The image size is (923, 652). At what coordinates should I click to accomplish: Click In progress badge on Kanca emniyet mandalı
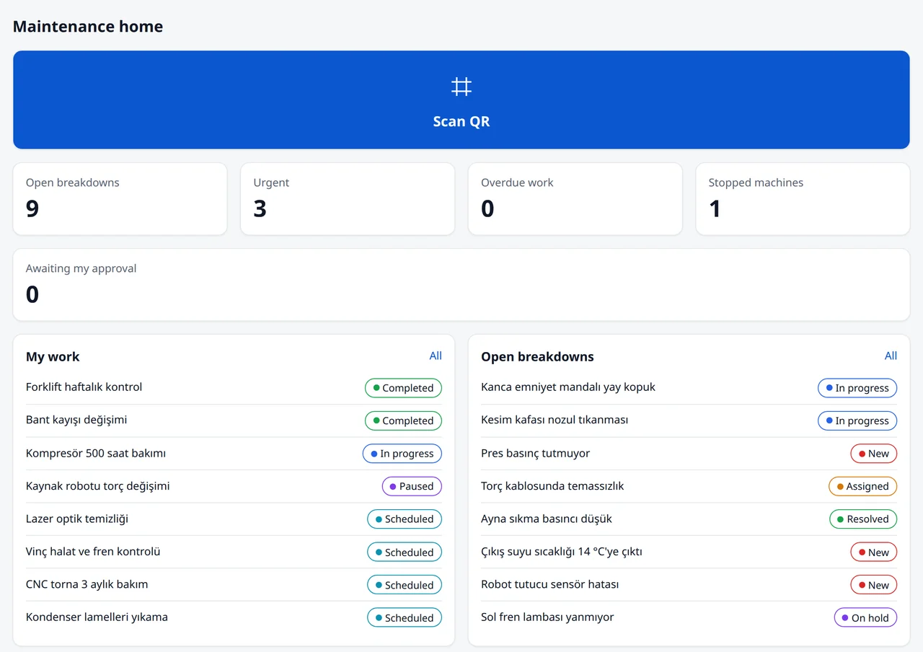(x=857, y=388)
